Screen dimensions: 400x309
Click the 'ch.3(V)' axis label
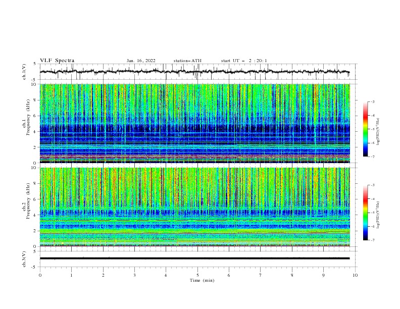click(x=24, y=259)
